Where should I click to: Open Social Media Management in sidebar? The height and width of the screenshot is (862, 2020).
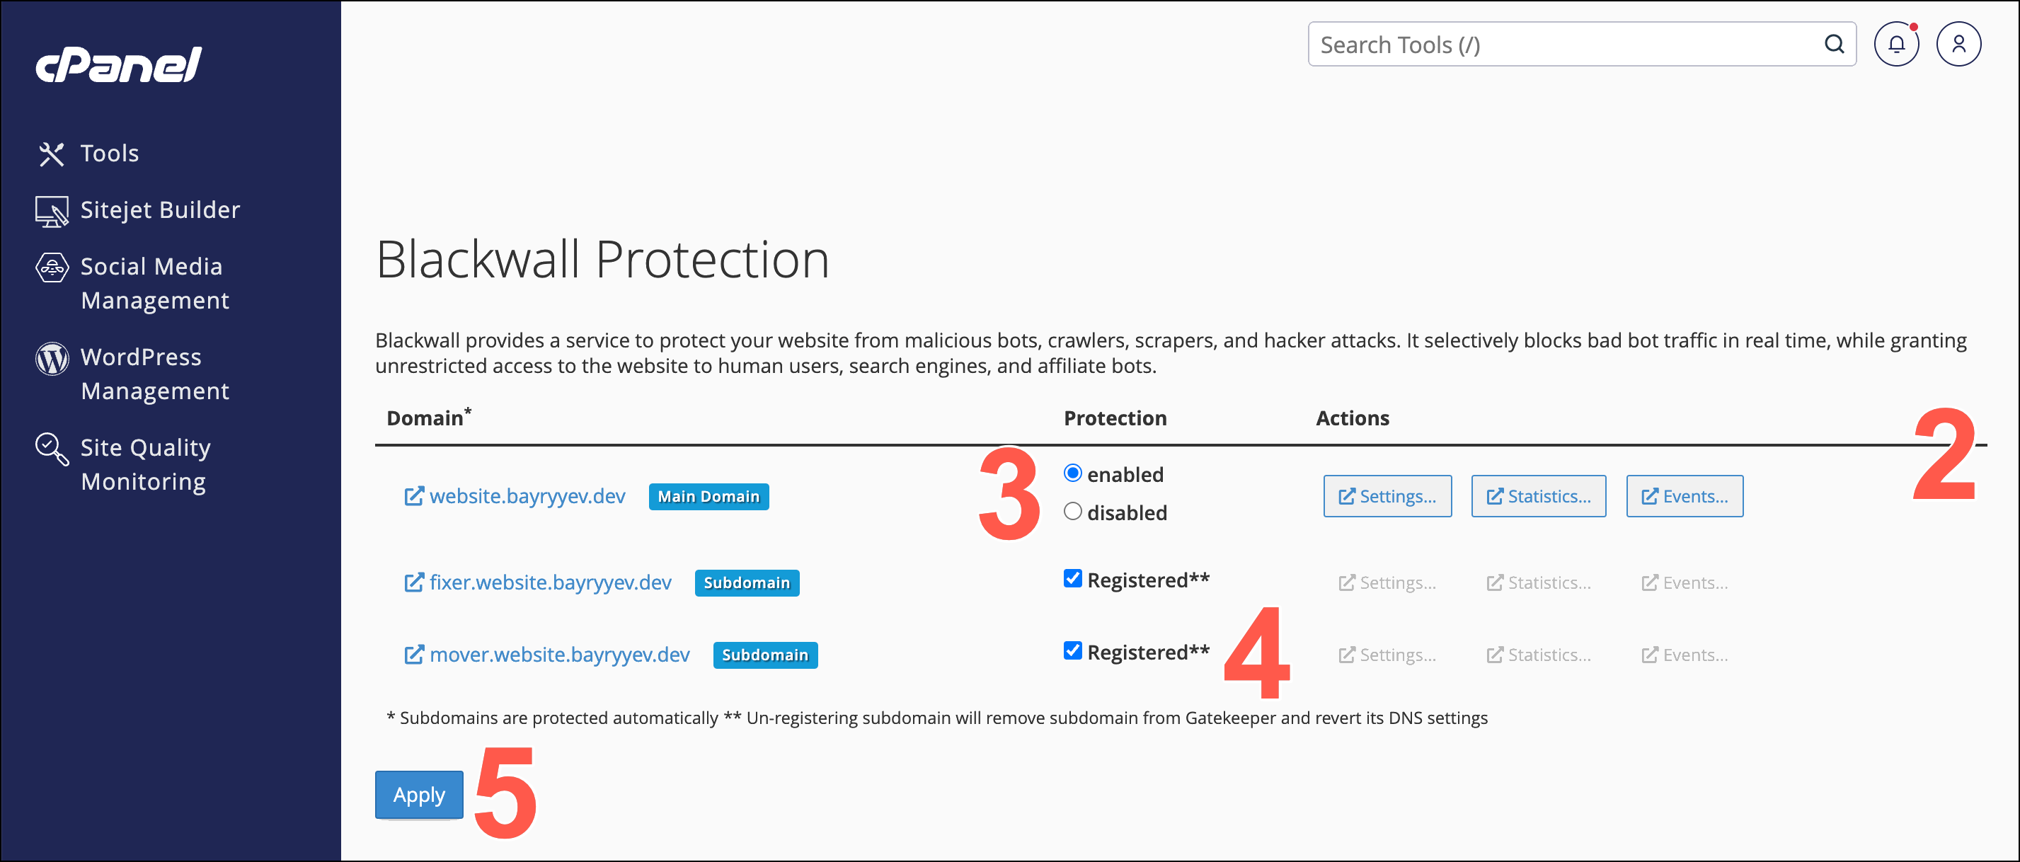click(154, 283)
